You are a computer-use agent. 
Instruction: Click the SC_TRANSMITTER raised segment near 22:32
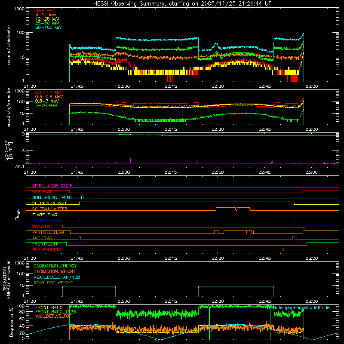(226, 208)
